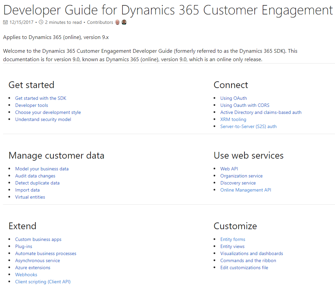The image size is (335, 289).
Task: Click the 'Get started' section heading
Action: 31,85
